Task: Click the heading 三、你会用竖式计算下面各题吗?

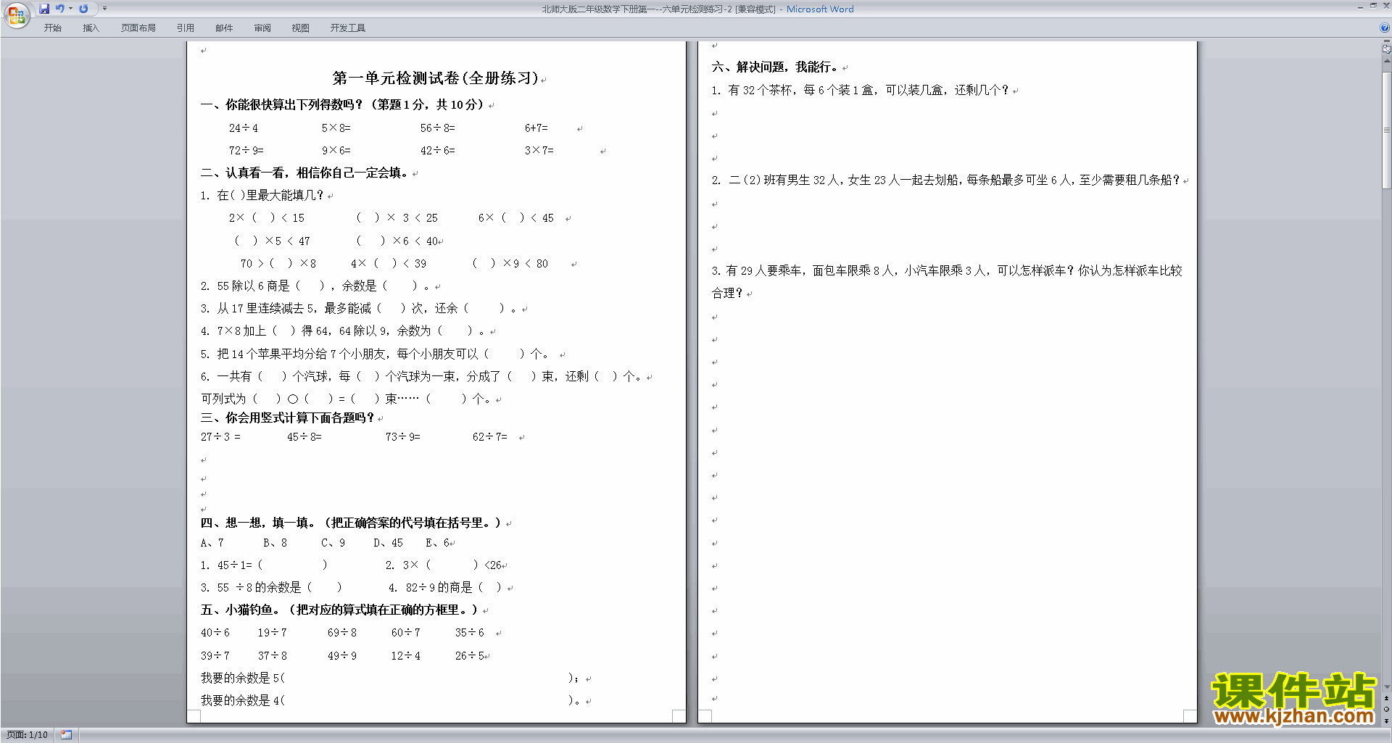Action: [288, 418]
